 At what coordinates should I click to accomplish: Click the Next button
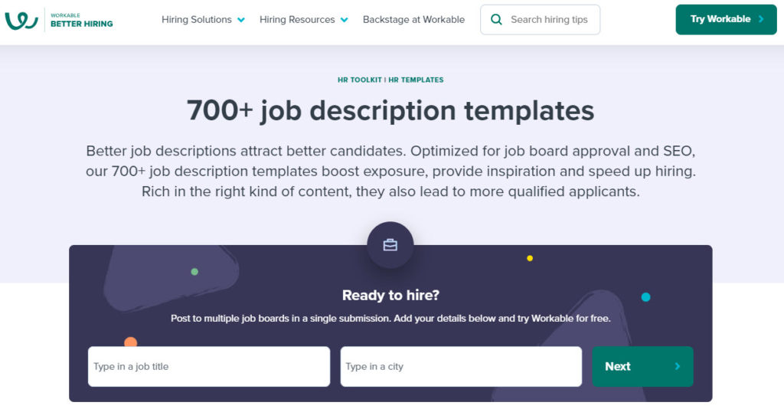642,367
